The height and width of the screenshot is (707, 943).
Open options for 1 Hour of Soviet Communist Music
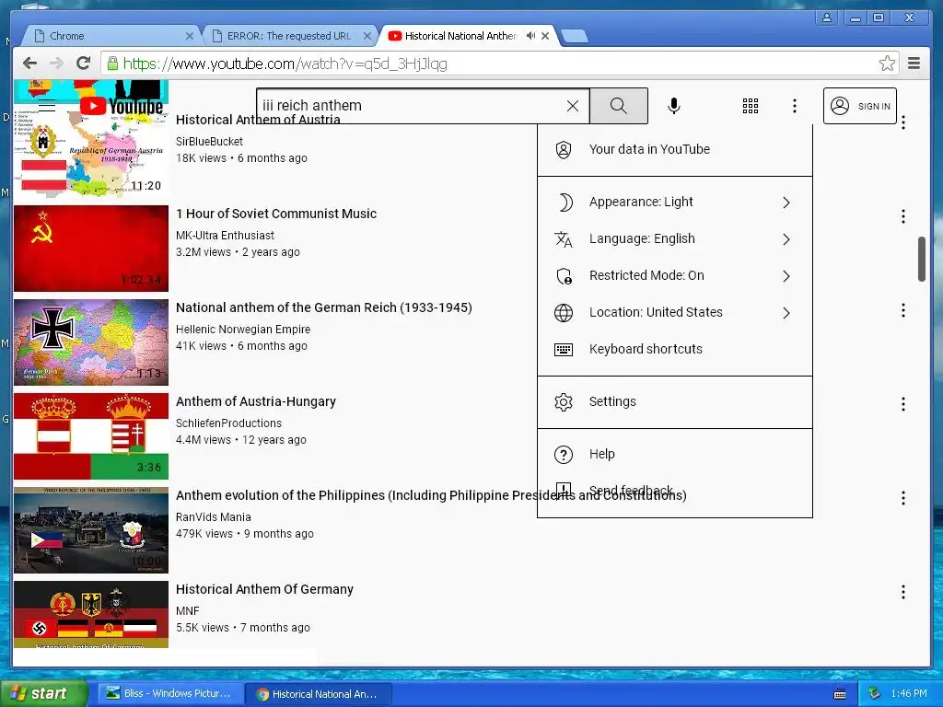click(902, 216)
